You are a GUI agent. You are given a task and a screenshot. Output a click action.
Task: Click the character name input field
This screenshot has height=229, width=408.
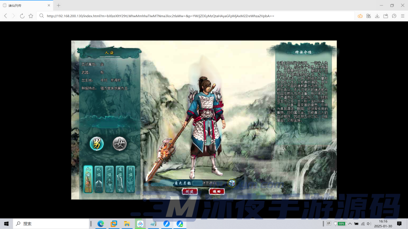[209, 183]
